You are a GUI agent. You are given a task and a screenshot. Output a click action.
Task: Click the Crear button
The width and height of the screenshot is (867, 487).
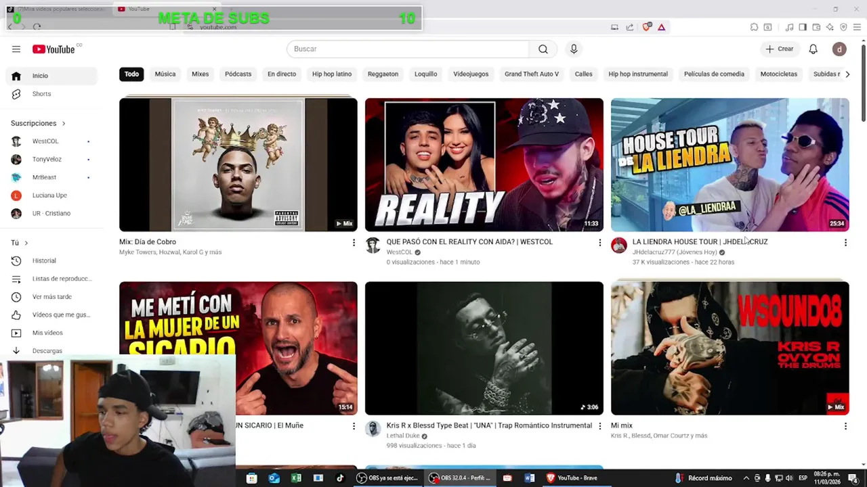coord(779,49)
